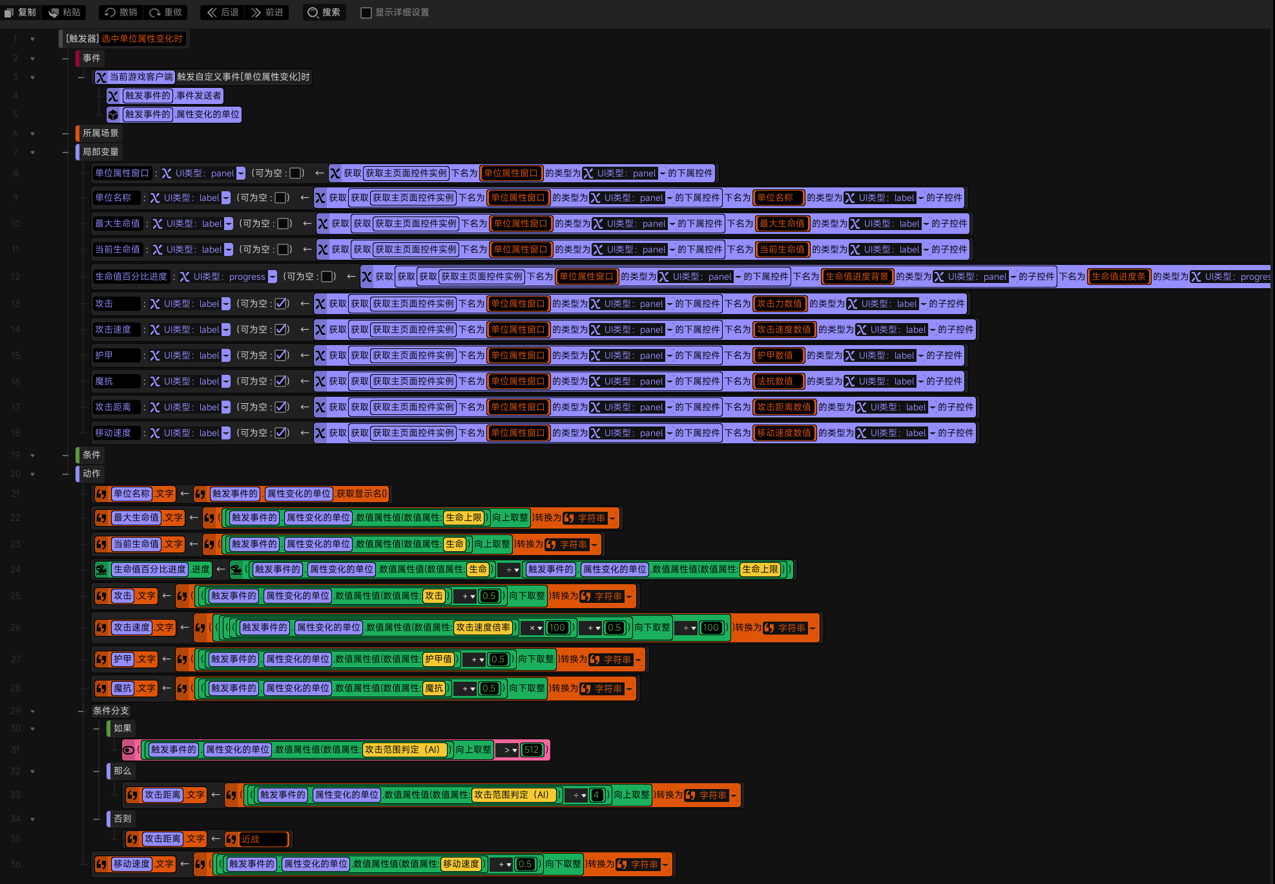Viewport: 1275px width, 884px height.
Task: Select the 动作 section header
Action: (91, 474)
